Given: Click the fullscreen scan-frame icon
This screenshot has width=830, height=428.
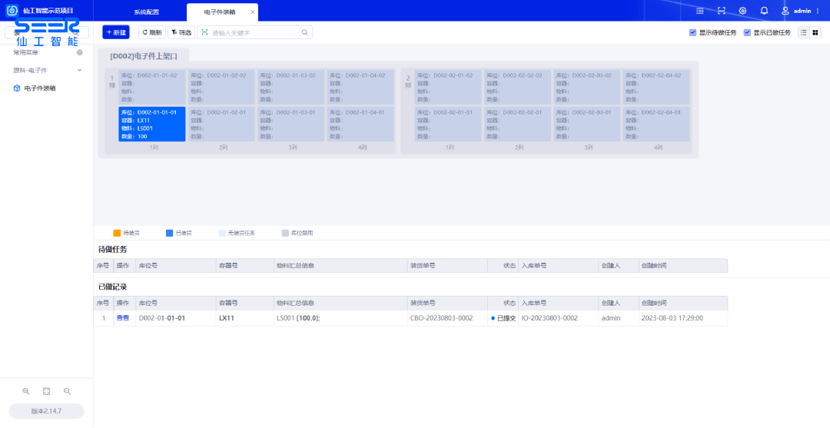Looking at the screenshot, I should tap(721, 11).
